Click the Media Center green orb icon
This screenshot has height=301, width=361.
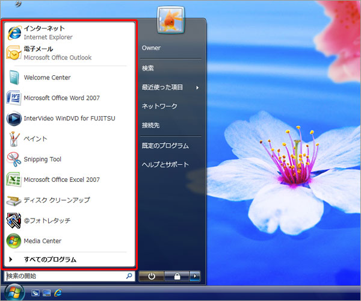click(14, 241)
